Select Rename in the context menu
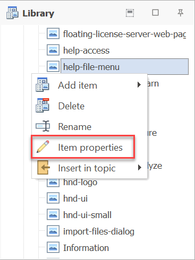The width and height of the screenshot is (195, 260). [x=75, y=127]
